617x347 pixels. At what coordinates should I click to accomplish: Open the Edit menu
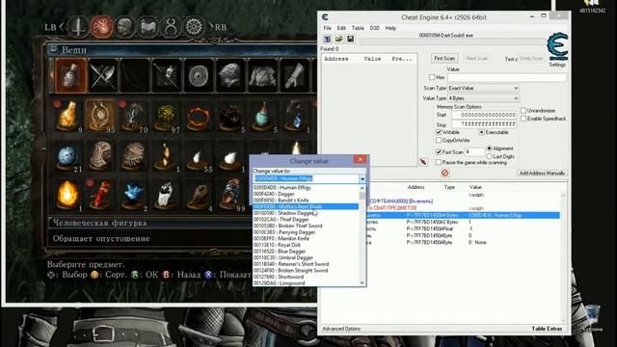341,28
